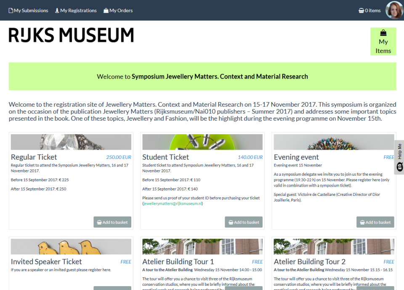Click 'Before 15 September 2017: € 110' text
The height and width of the screenshot is (290, 404).
171,180
